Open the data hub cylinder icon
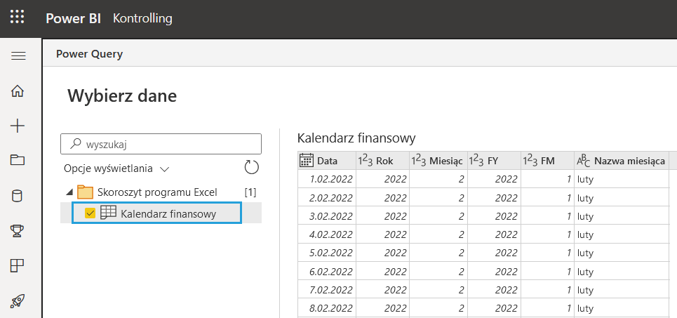This screenshot has width=677, height=318. pyautogui.click(x=18, y=195)
